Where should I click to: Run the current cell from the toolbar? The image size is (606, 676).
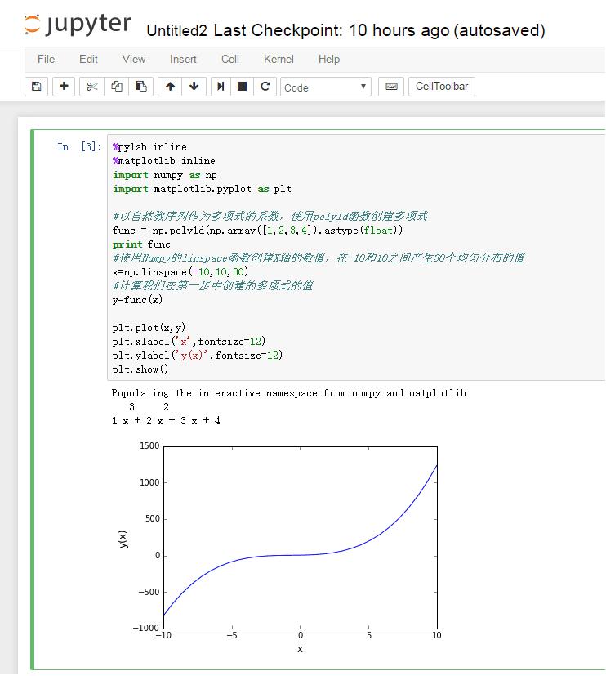click(x=221, y=87)
